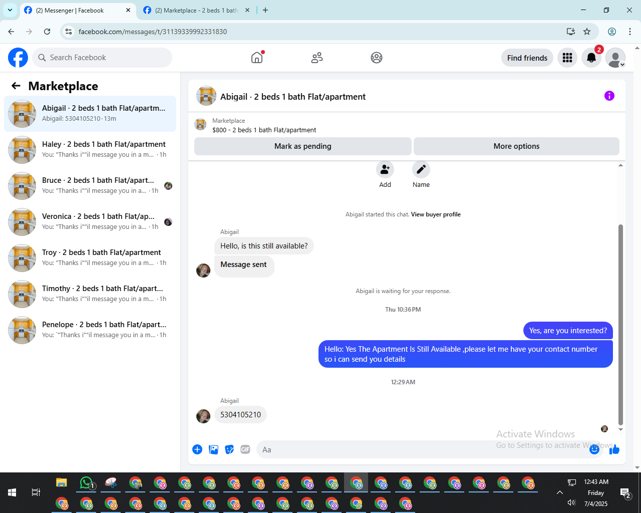Open Troy conversation in the list

[90, 258]
